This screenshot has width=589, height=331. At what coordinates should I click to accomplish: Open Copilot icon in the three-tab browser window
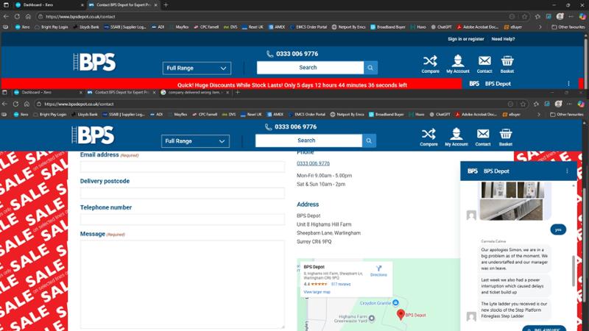click(x=581, y=104)
